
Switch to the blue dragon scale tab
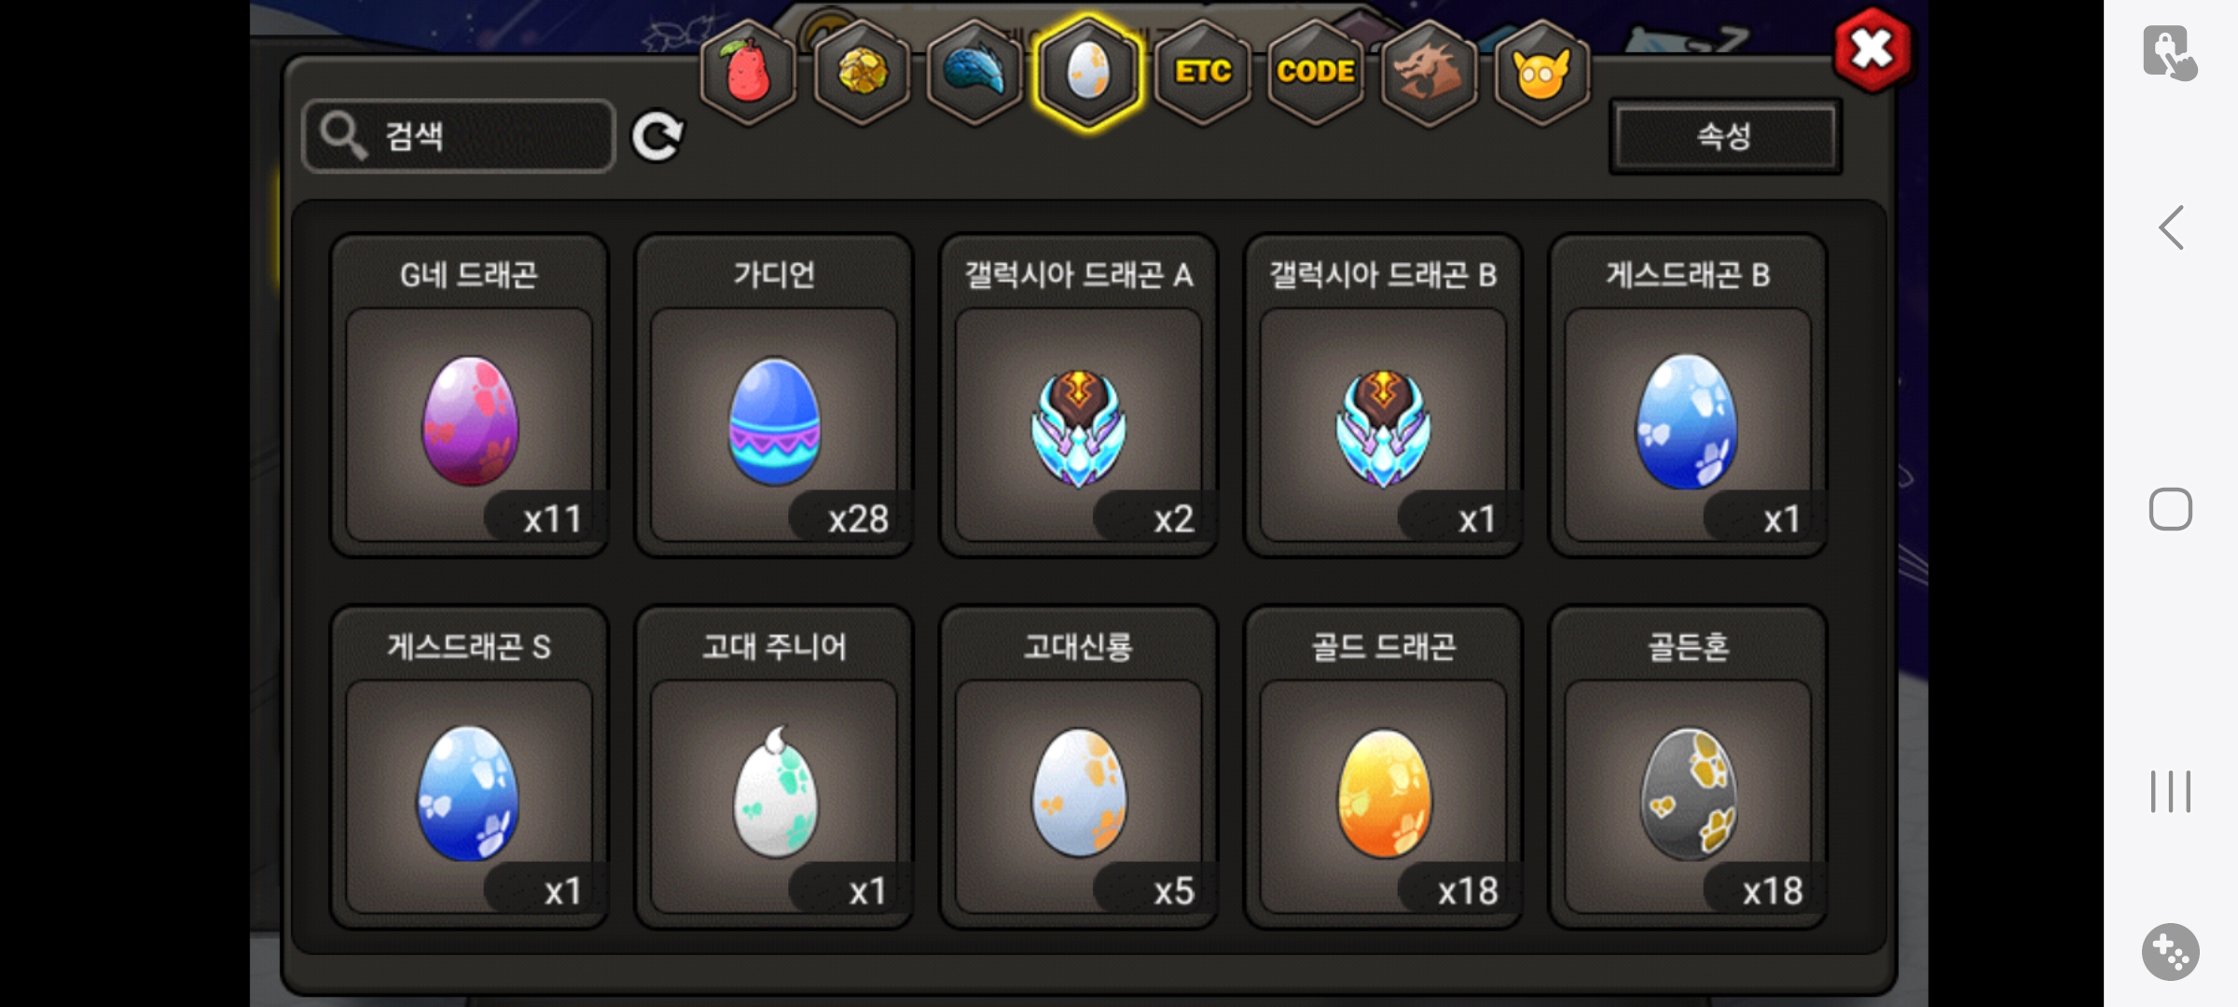[974, 73]
